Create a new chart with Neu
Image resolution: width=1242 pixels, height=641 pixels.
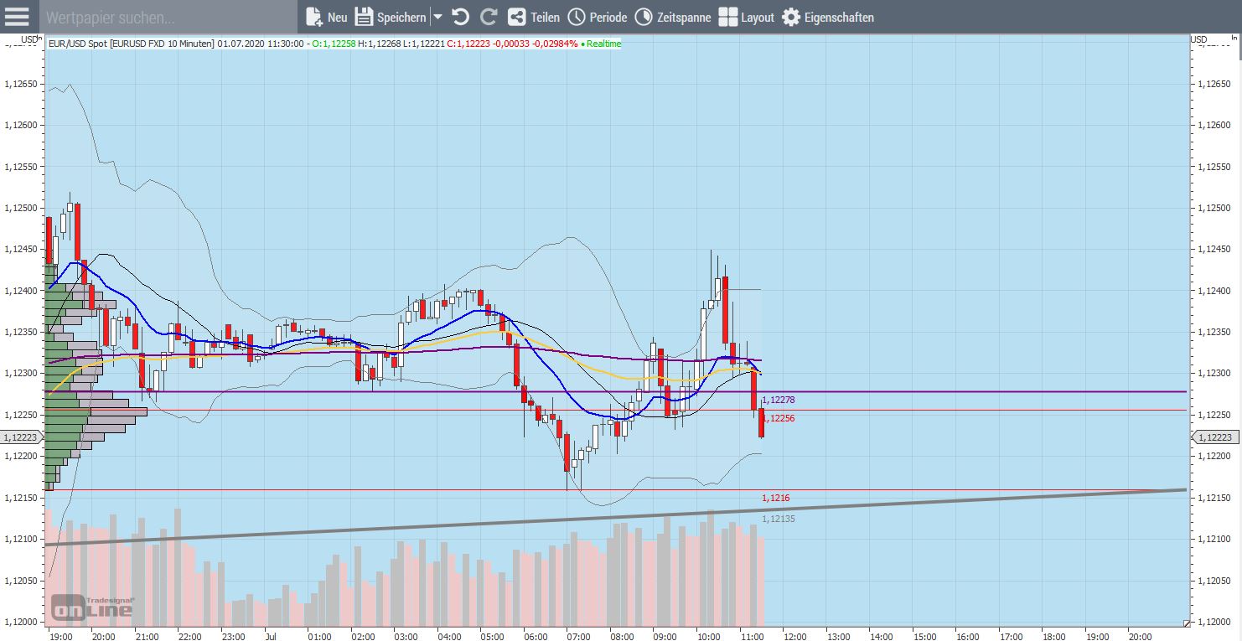327,17
